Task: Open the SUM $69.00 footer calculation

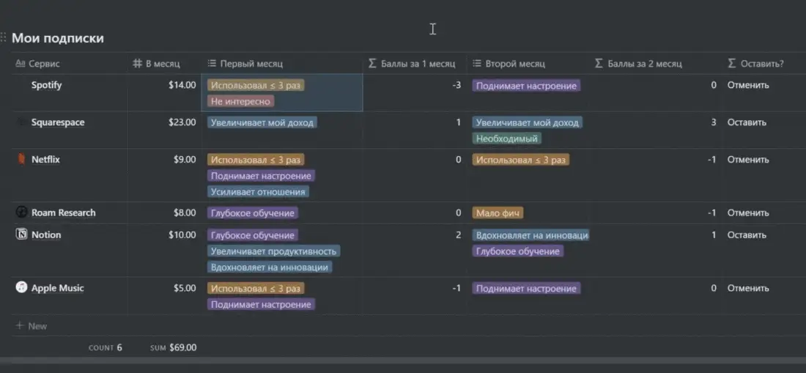Action: tap(173, 348)
